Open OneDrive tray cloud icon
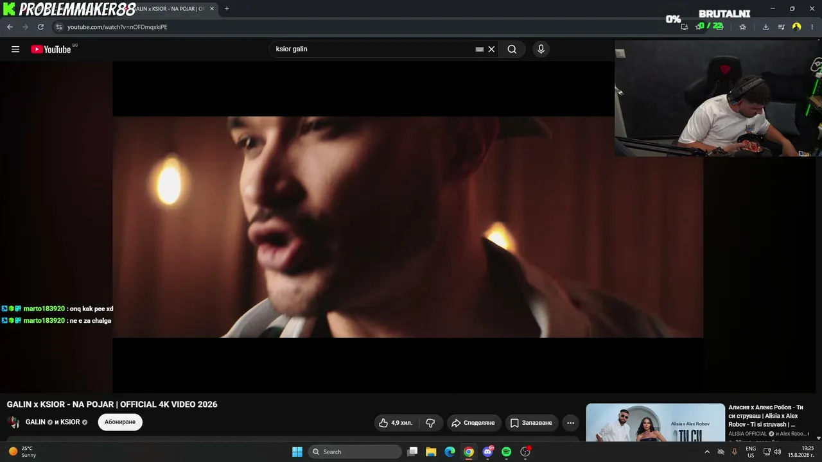 (721, 452)
